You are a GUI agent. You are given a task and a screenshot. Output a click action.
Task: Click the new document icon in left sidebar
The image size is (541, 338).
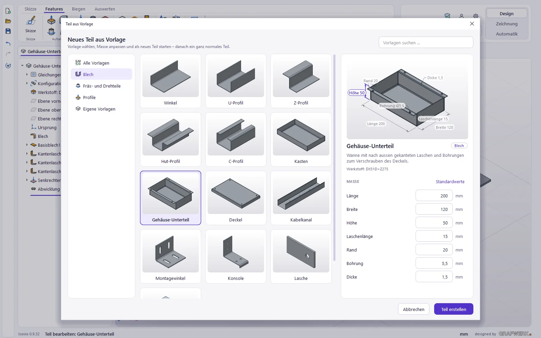8,11
